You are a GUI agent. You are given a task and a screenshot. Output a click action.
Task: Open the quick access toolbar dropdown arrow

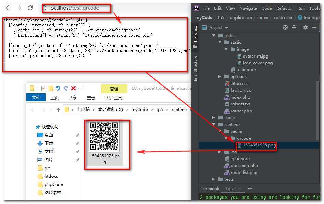tap(80, 89)
